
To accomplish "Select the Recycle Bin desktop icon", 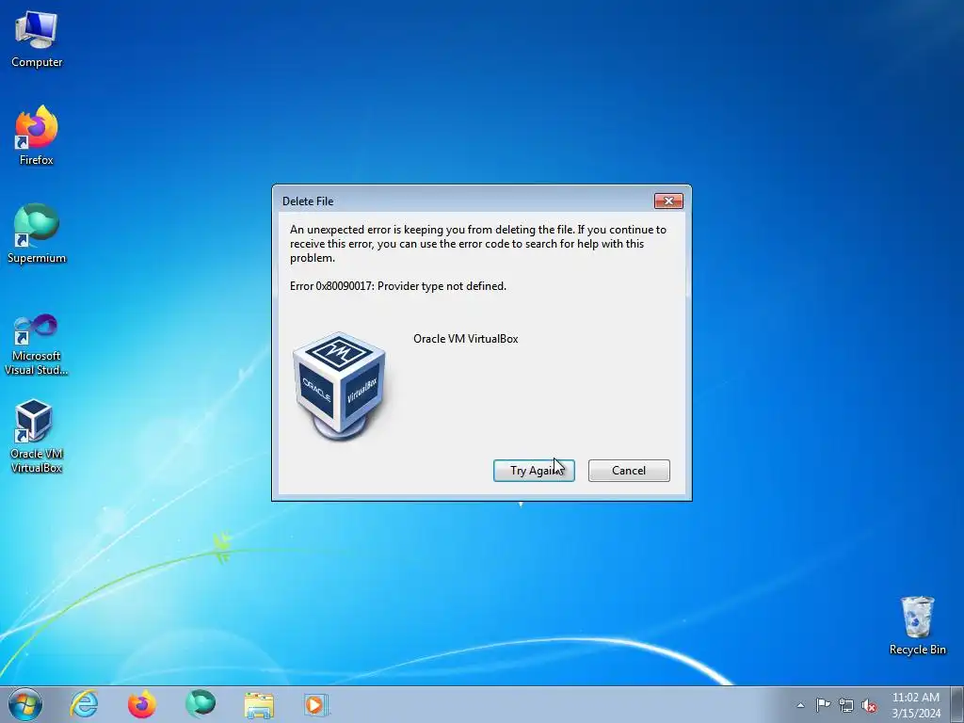I will click(x=917, y=625).
